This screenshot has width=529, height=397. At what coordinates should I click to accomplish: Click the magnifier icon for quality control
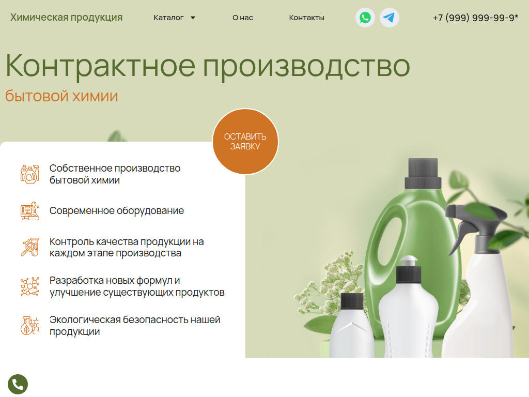coord(29,247)
